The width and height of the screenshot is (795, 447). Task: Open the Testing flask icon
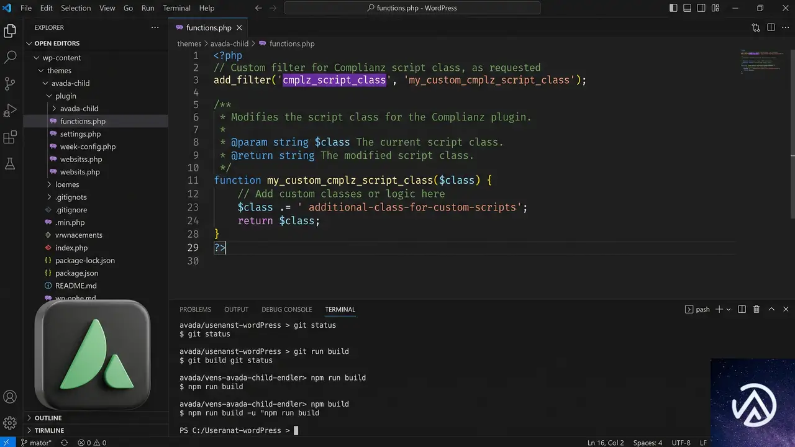[x=10, y=163]
